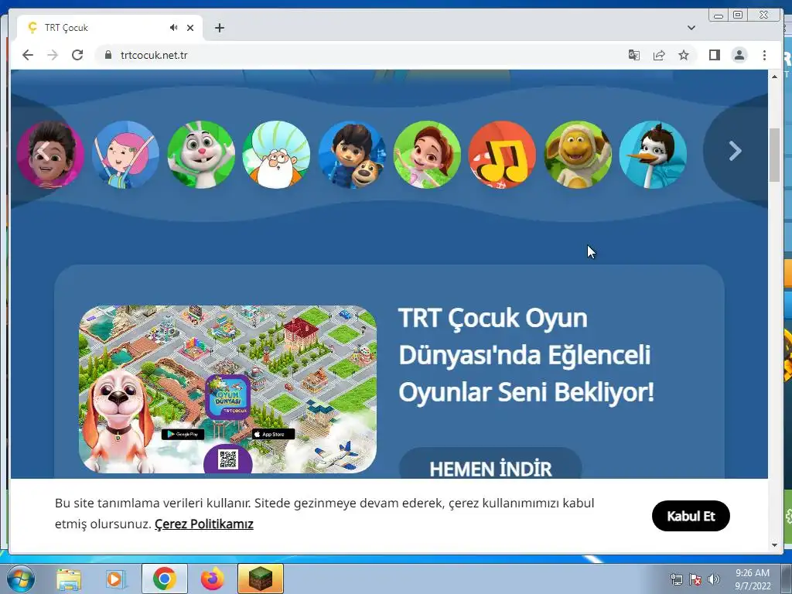Open the Chrome profile menu
Screen dimensions: 792x594
(739, 55)
